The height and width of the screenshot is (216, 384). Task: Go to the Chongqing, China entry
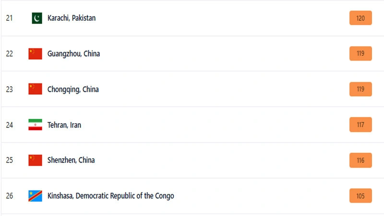[x=73, y=89]
